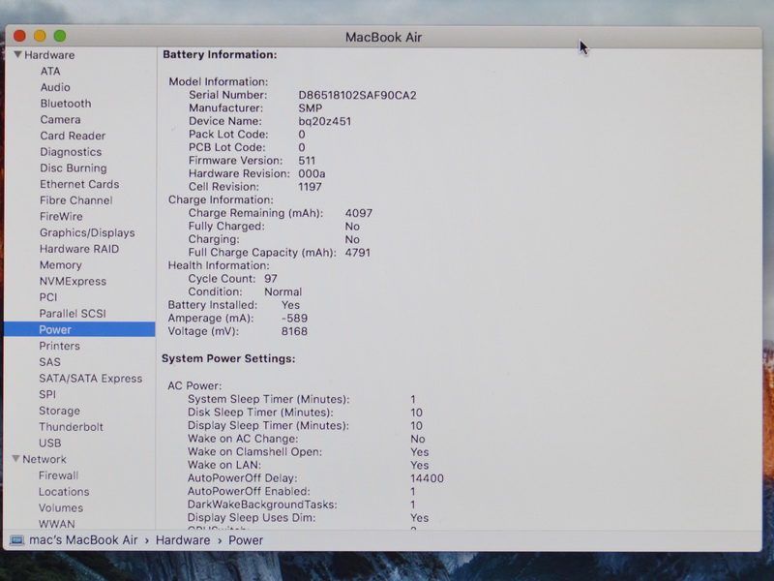774x581 pixels.
Task: Click cell revision value 1197
Action: [310, 187]
